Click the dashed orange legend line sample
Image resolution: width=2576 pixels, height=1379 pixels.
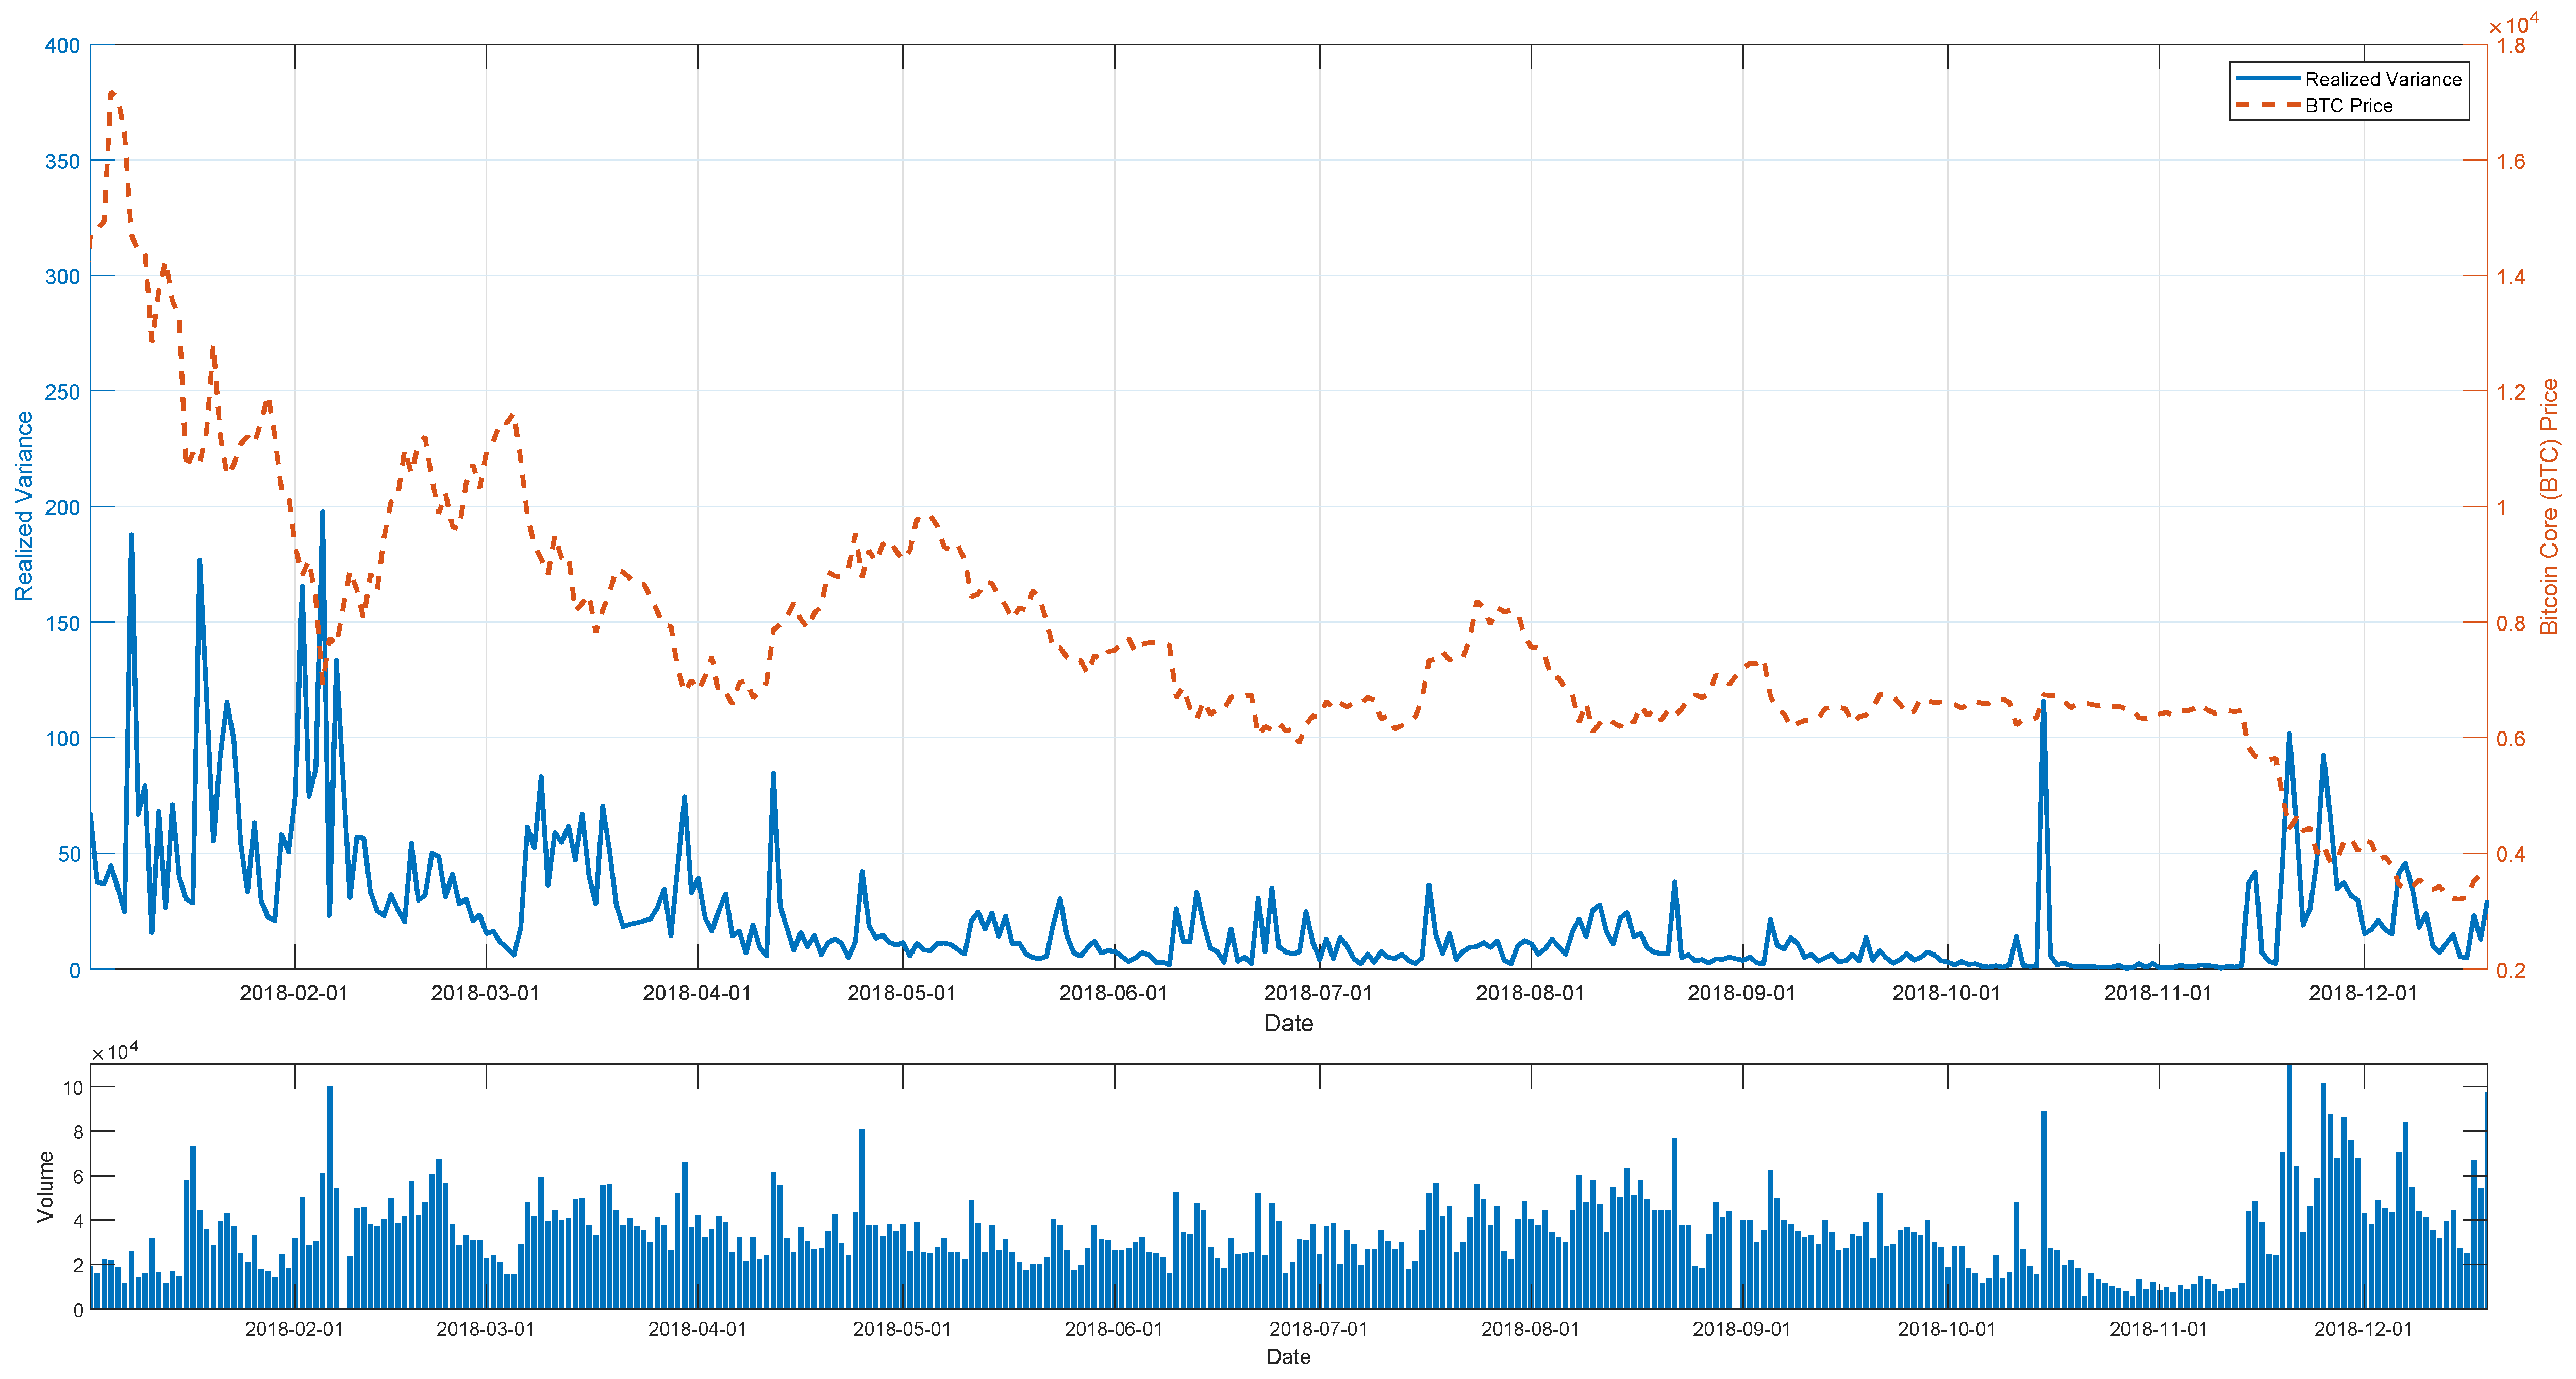[2267, 106]
